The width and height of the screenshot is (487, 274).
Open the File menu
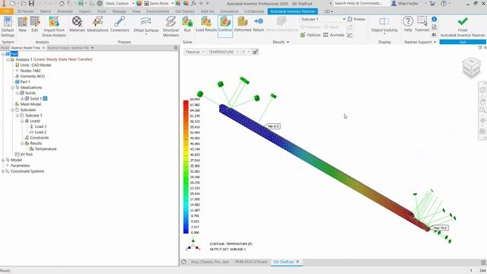pyautogui.click(x=7, y=11)
